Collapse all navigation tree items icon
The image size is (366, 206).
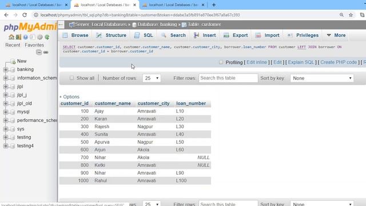[x=39, y=52]
